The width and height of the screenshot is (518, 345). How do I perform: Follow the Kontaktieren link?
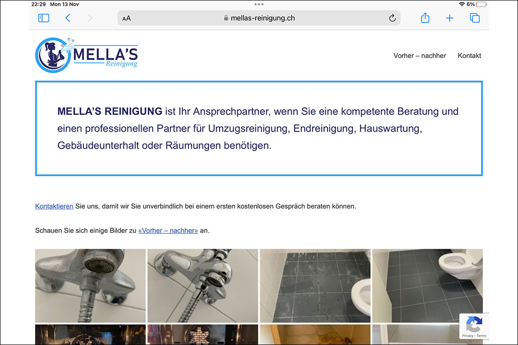click(x=54, y=207)
